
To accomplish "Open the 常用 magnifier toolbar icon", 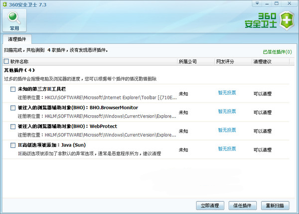I will click(14, 20).
